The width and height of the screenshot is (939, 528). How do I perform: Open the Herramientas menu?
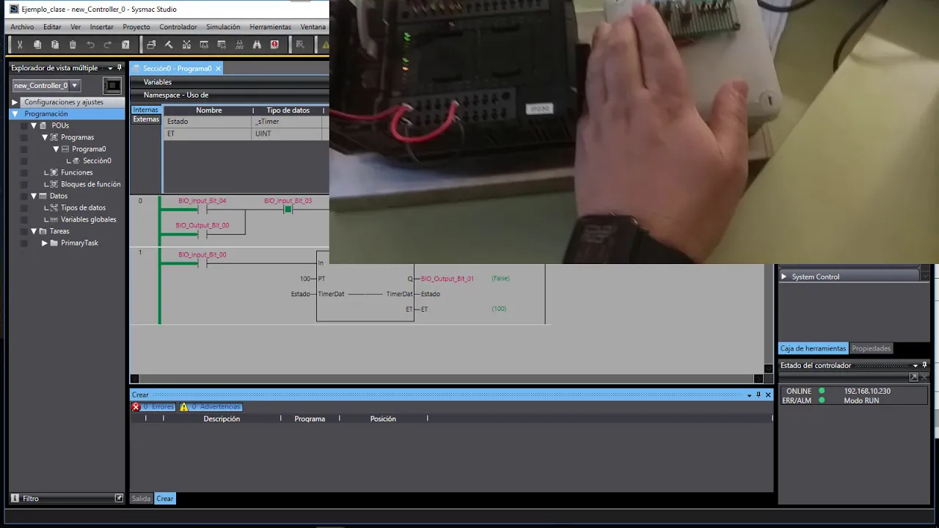click(271, 26)
